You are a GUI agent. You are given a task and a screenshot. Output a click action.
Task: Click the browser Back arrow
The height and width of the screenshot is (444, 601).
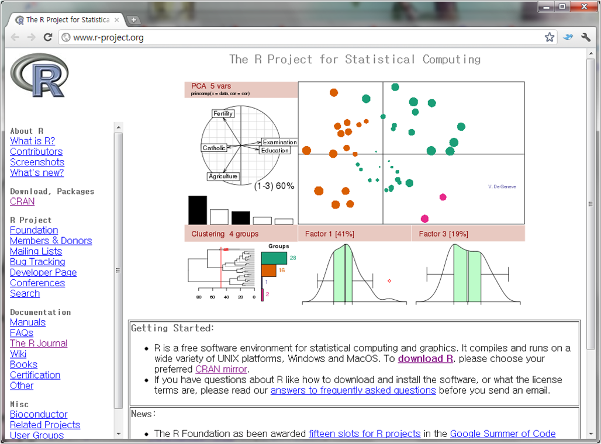click(15, 37)
